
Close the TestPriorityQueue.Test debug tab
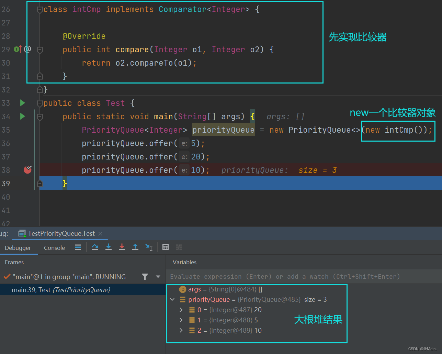coord(100,234)
